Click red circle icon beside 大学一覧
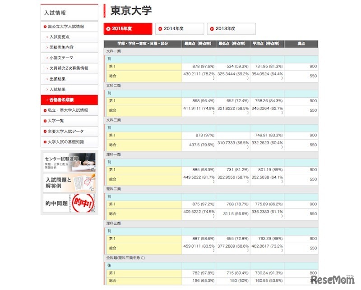Image resolution: width=361 pixels, height=290 pixels. [45, 121]
